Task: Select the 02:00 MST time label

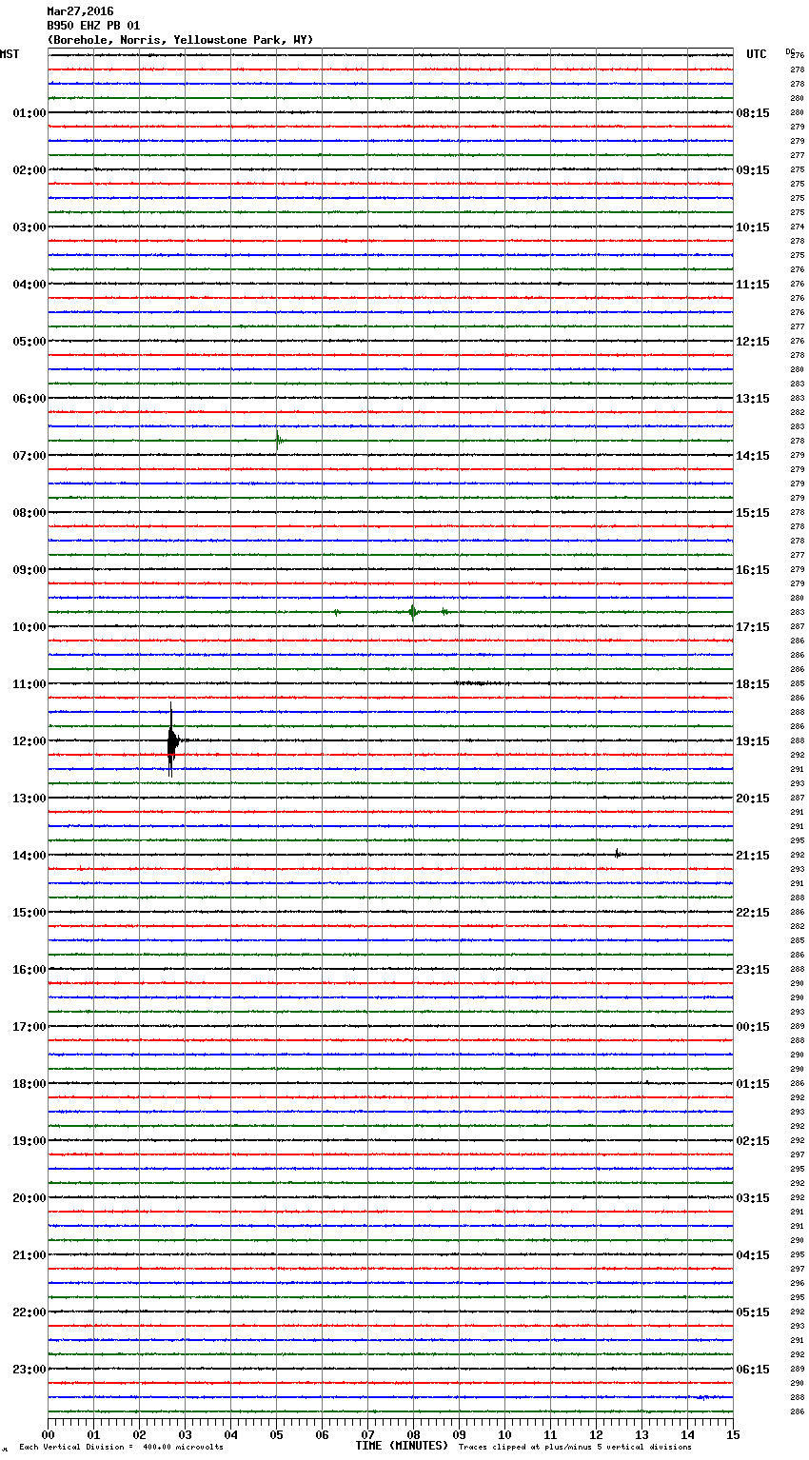Action: click(x=29, y=170)
